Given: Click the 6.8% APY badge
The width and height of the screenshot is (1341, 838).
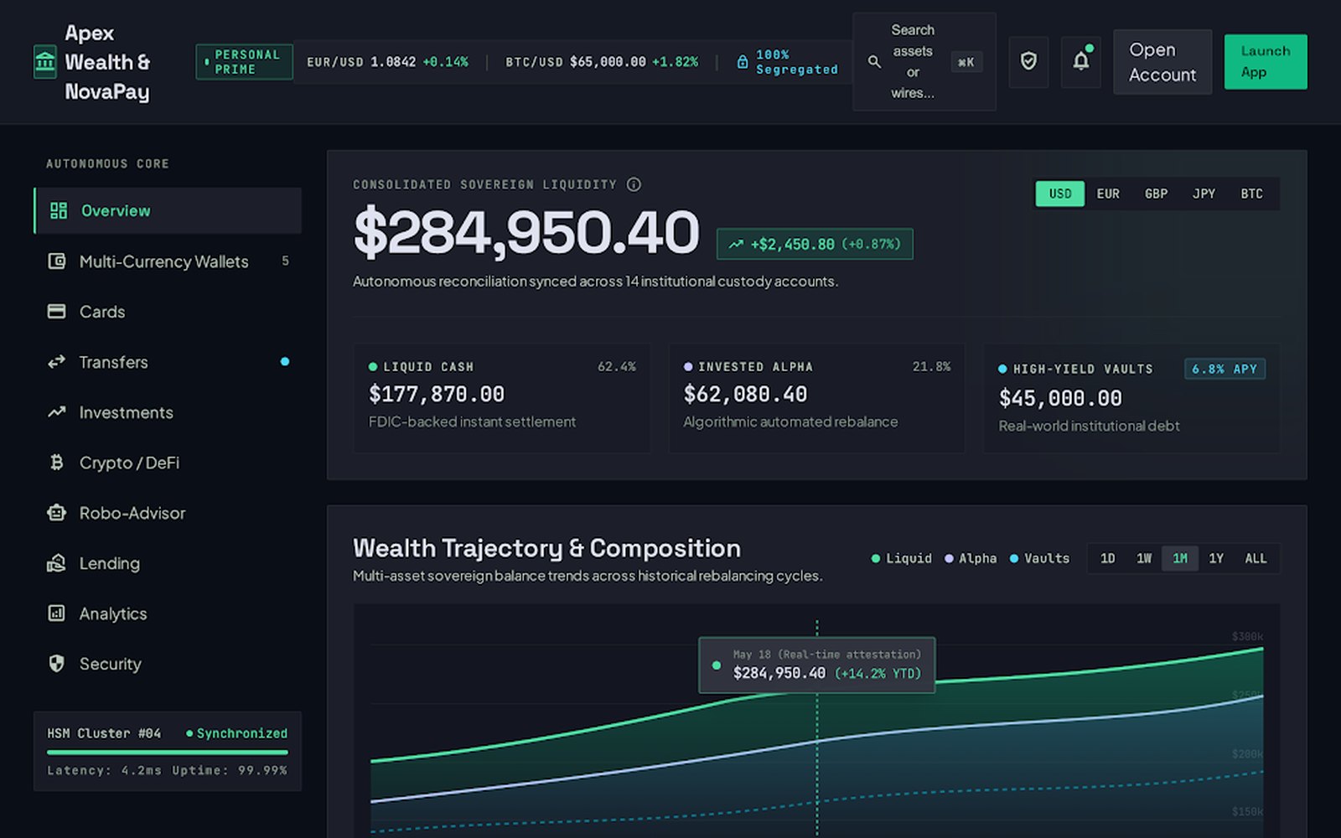Looking at the screenshot, I should [1225, 369].
